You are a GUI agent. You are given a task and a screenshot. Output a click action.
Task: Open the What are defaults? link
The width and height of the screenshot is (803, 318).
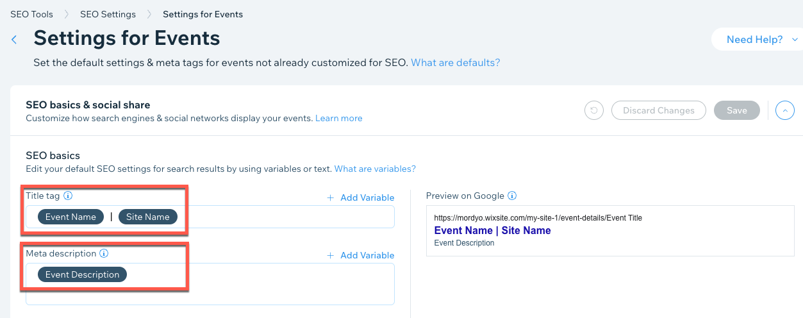(455, 63)
